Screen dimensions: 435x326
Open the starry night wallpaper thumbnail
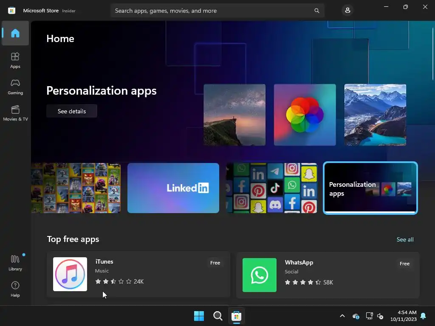pos(234,115)
